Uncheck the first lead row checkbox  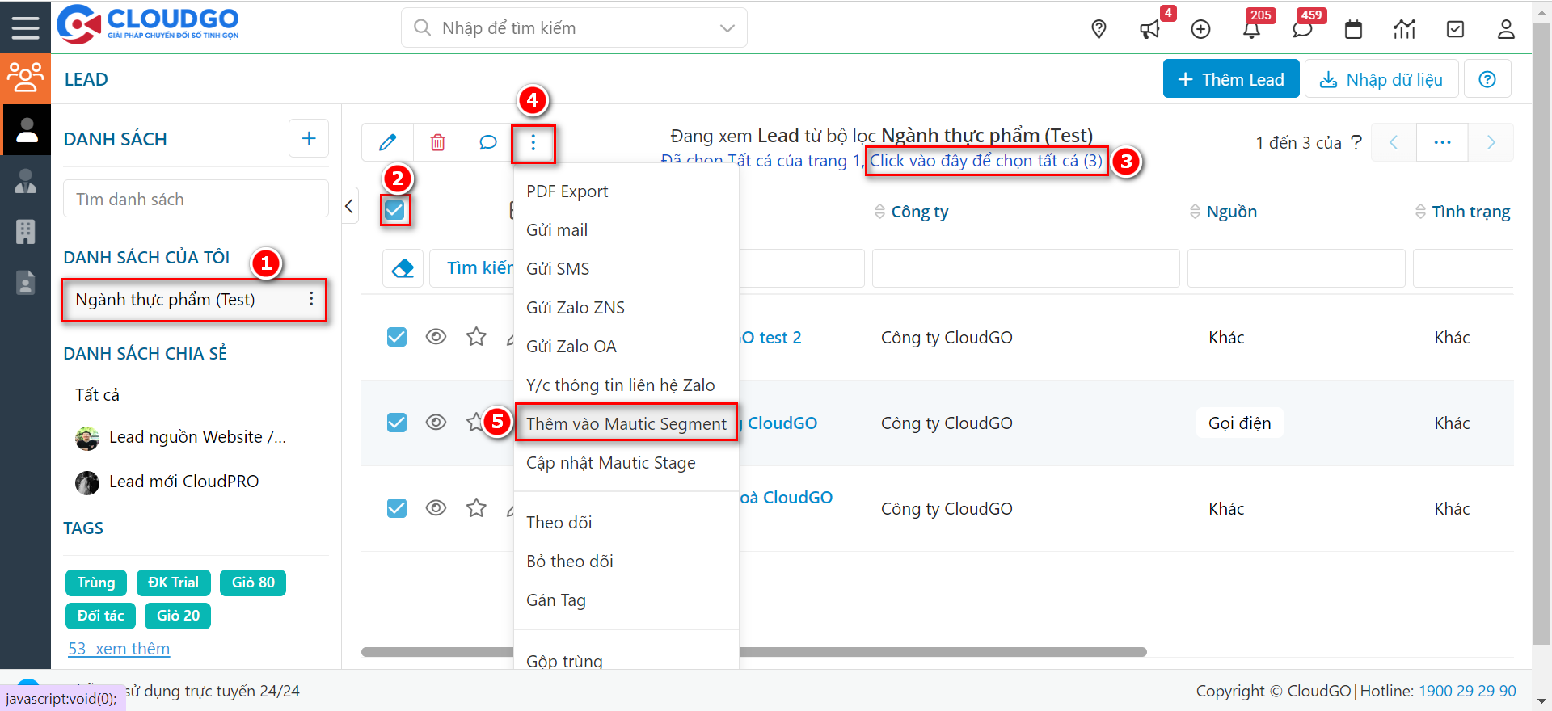397,337
